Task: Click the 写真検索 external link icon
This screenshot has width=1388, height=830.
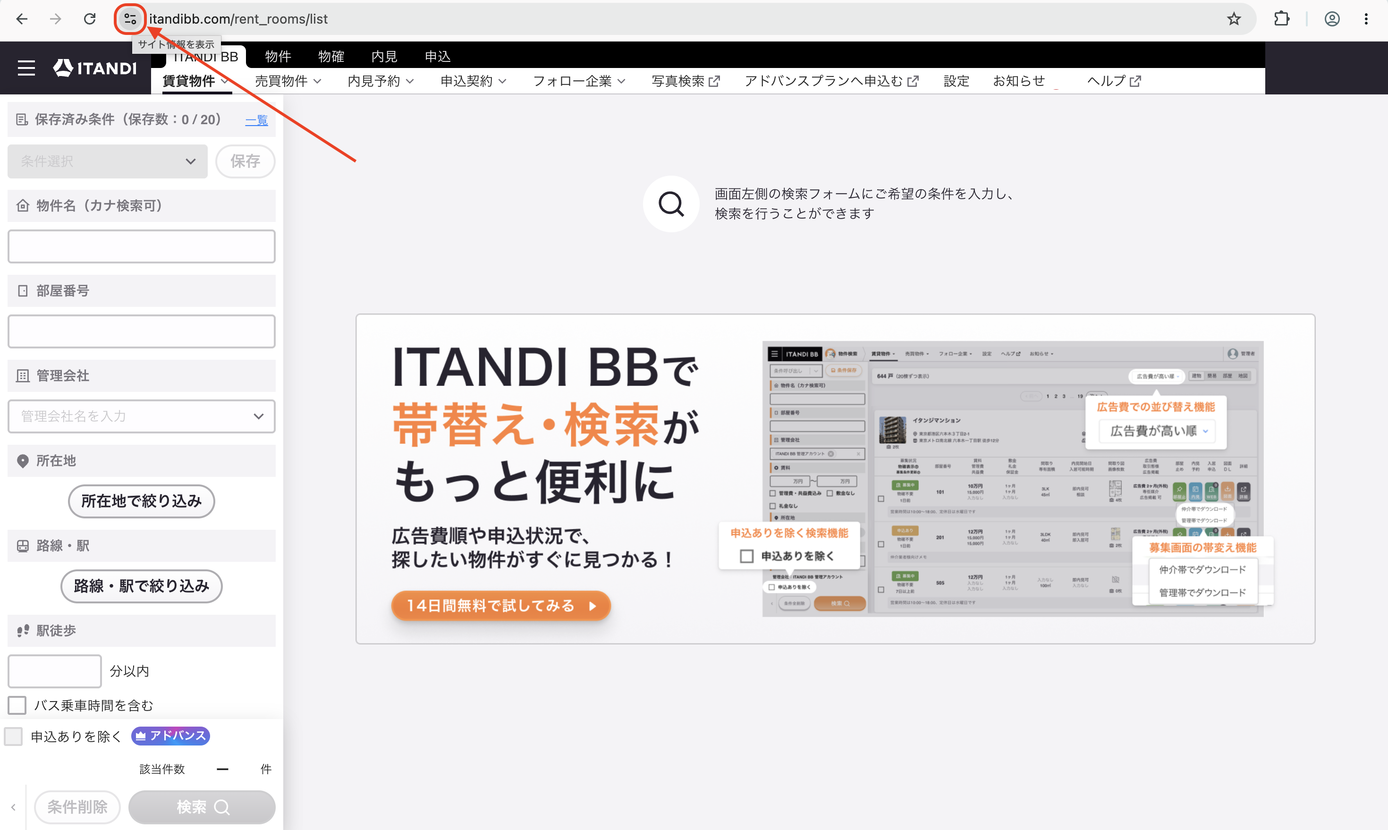Action: tap(714, 82)
